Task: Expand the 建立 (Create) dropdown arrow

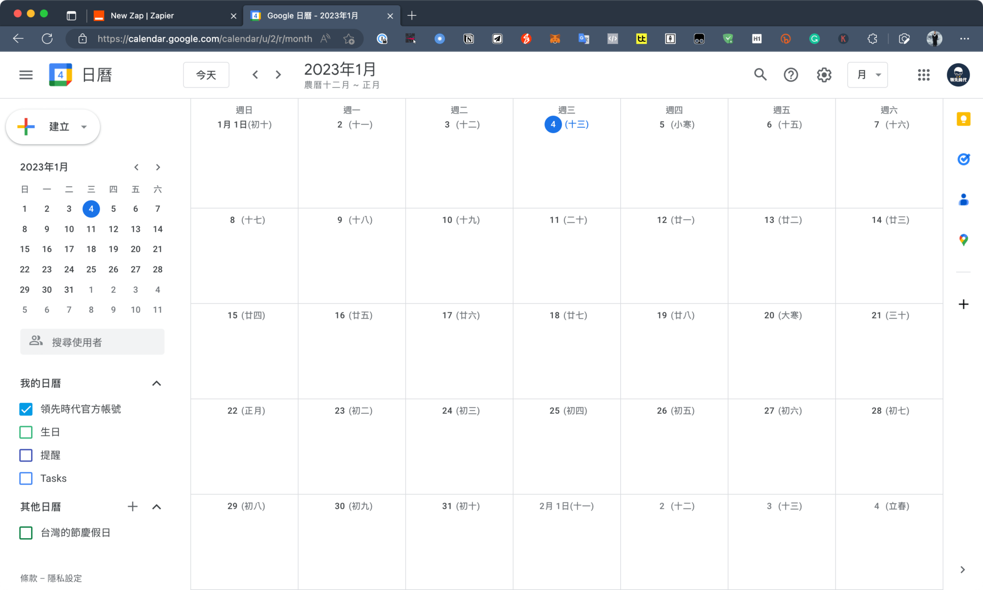Action: click(84, 127)
